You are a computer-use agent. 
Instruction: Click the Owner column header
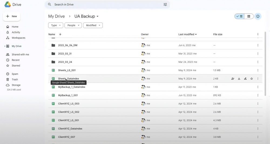point(145,35)
